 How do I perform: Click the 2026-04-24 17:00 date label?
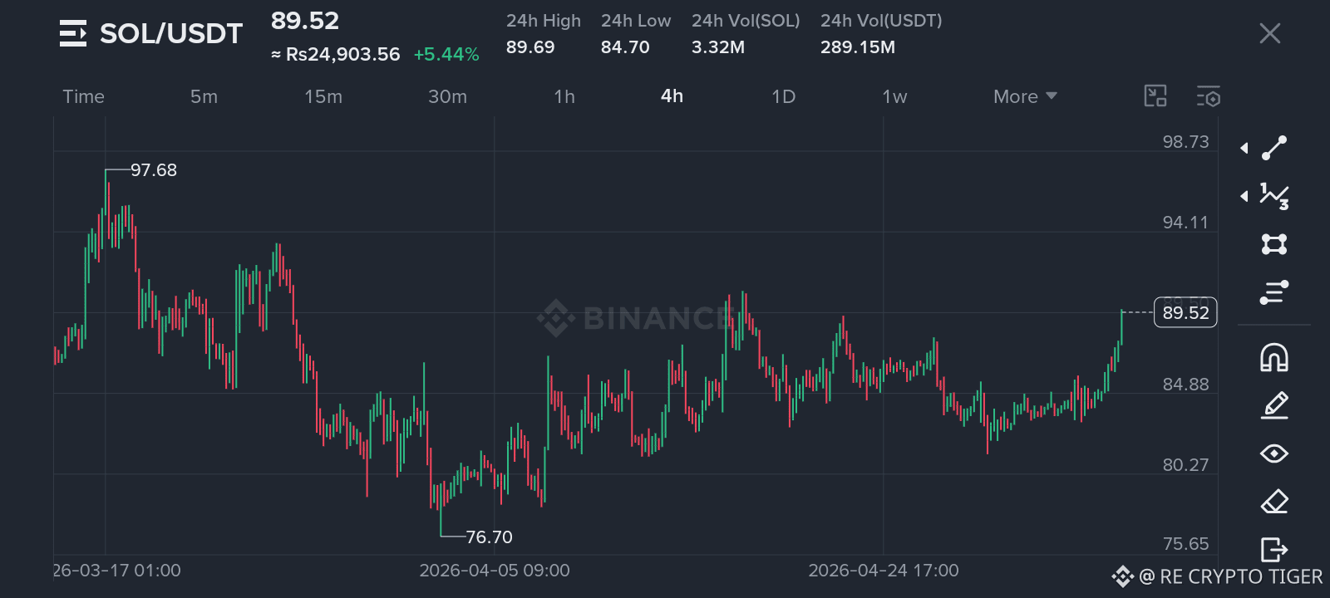coord(884,571)
